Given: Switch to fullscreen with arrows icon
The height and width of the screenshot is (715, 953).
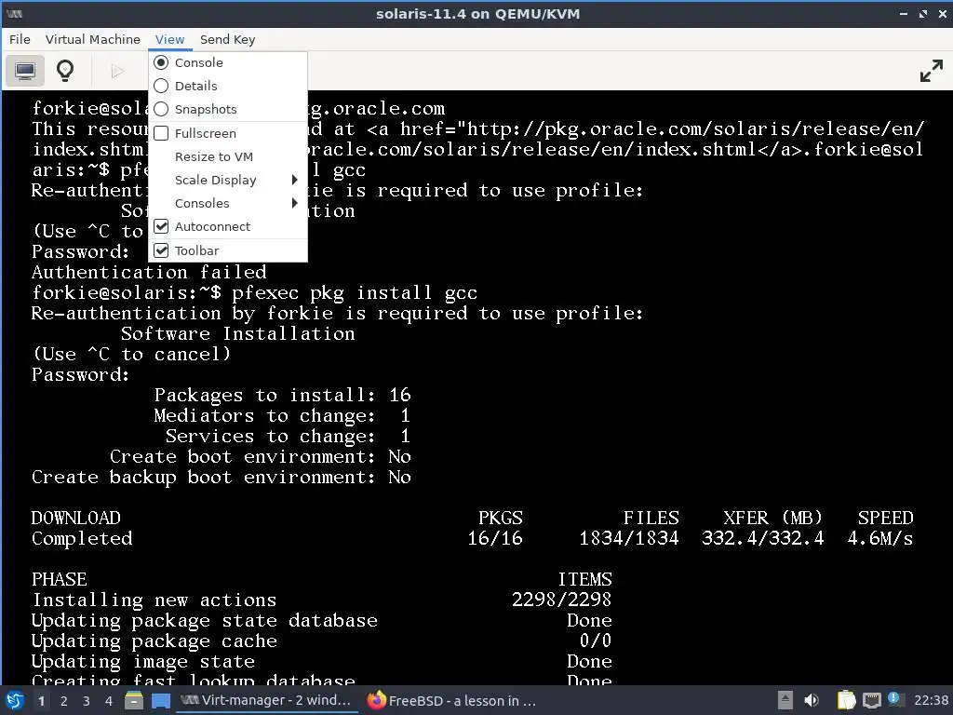Looking at the screenshot, I should coord(931,71).
